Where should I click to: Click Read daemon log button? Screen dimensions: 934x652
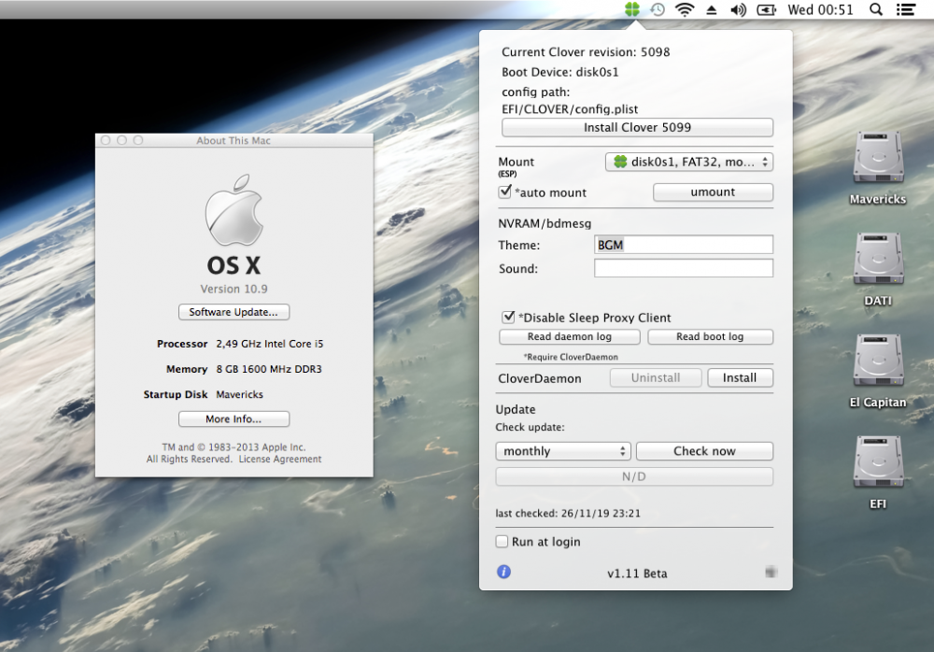coord(570,336)
